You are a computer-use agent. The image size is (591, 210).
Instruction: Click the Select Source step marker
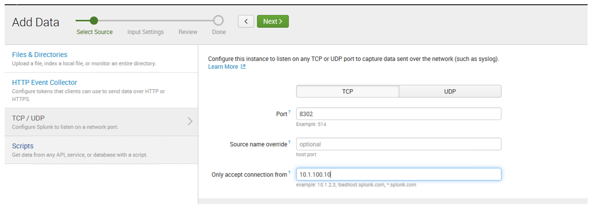94,20
